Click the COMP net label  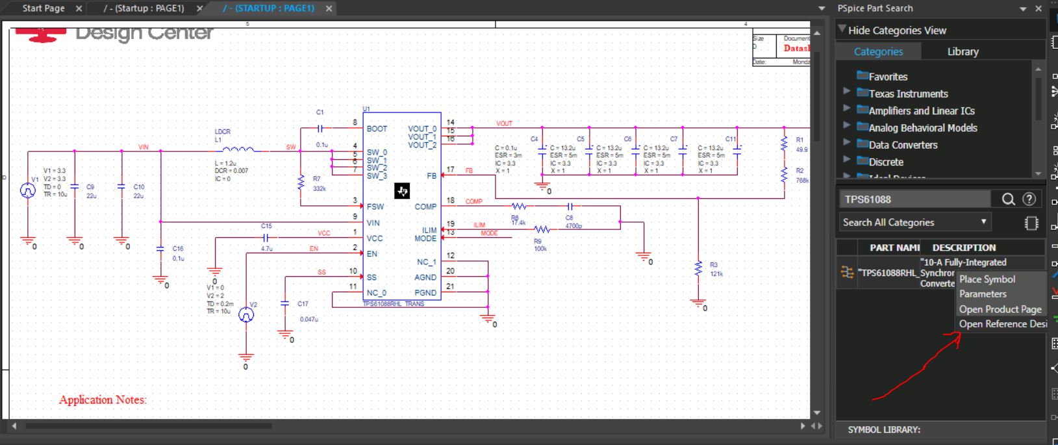(474, 201)
